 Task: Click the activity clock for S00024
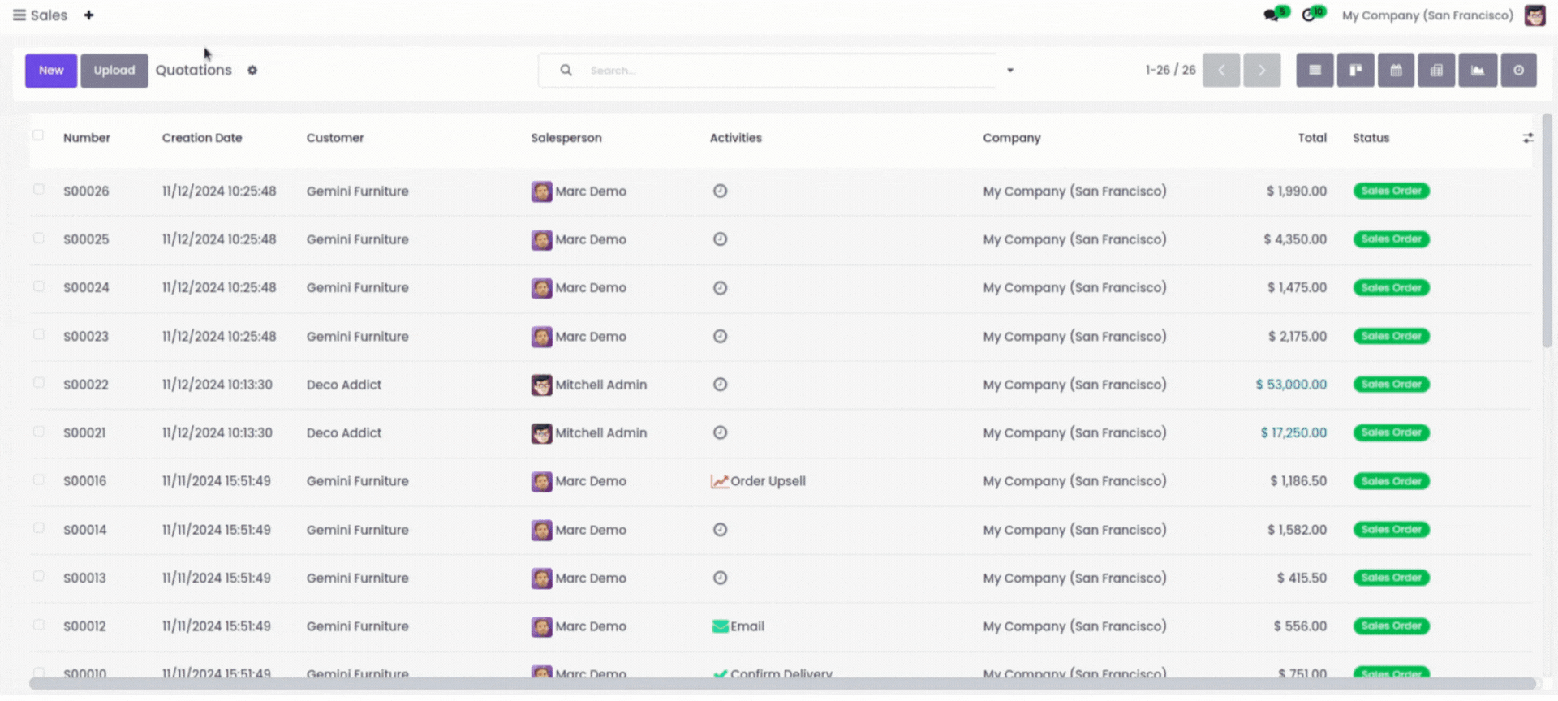[x=720, y=288]
